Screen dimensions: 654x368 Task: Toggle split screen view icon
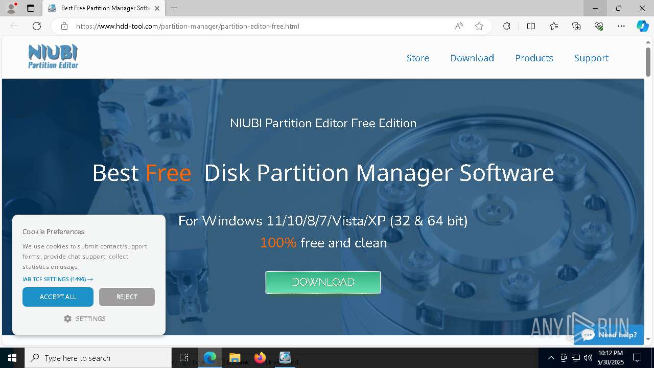point(531,26)
